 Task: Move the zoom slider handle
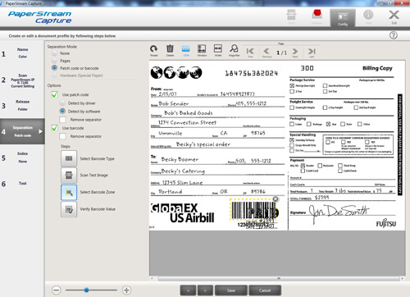(86, 290)
